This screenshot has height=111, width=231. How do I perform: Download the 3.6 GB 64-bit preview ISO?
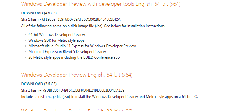point(32,84)
